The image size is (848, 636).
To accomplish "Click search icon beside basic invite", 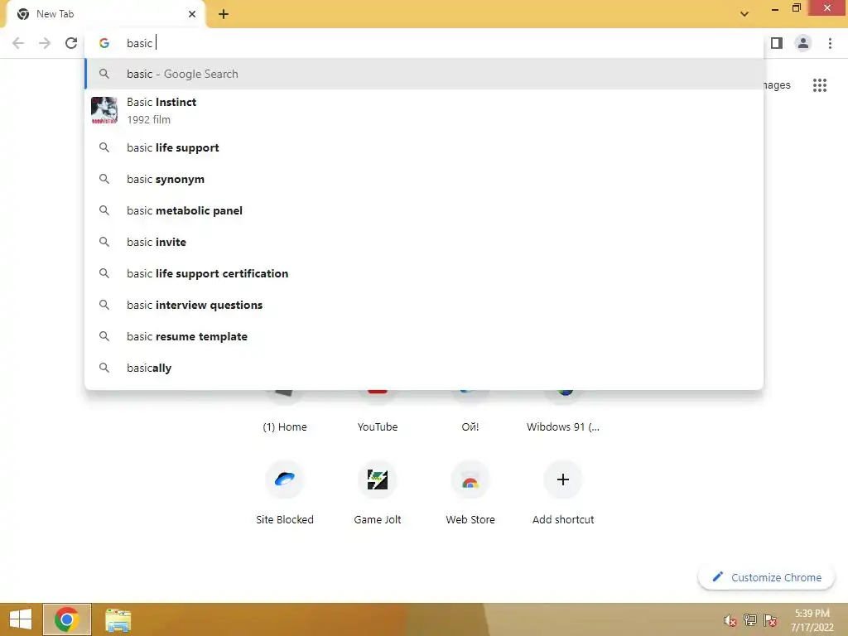I will (x=104, y=242).
